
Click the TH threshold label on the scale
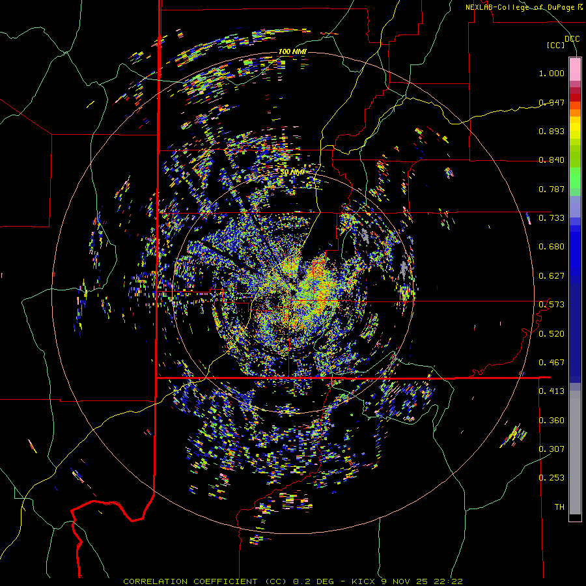tap(559, 507)
